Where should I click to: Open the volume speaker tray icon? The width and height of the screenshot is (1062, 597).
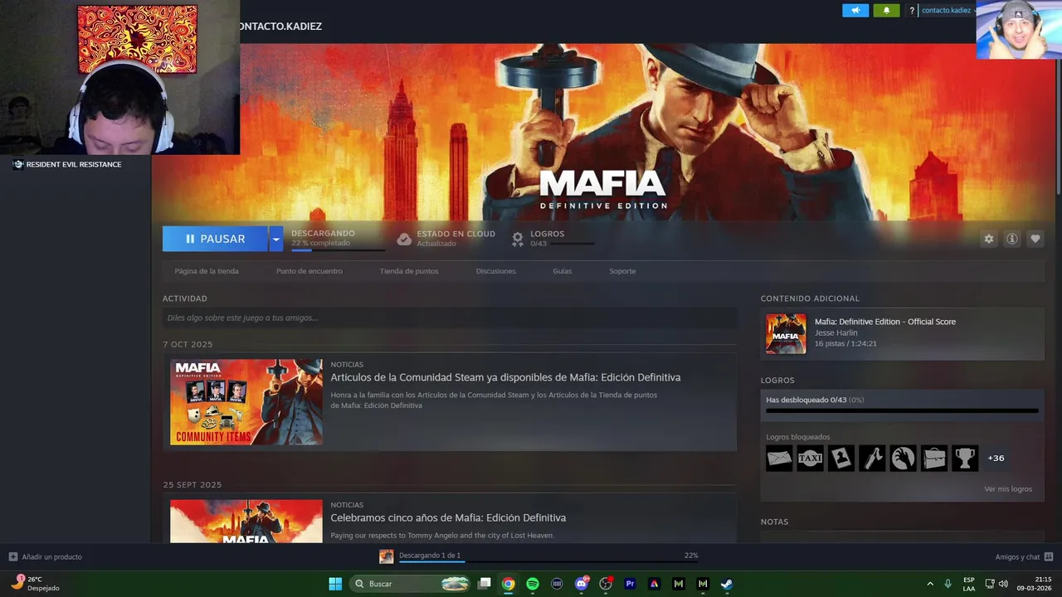pyautogui.click(x=1003, y=584)
